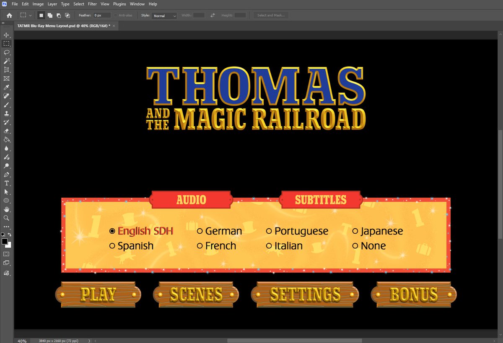
Task: Open the Filter menu
Action: 92,4
